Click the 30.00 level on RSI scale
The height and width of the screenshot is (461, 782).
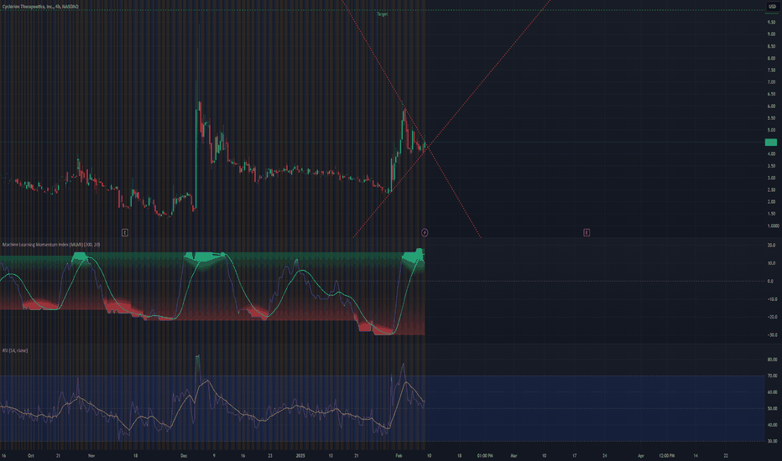[x=772, y=441]
